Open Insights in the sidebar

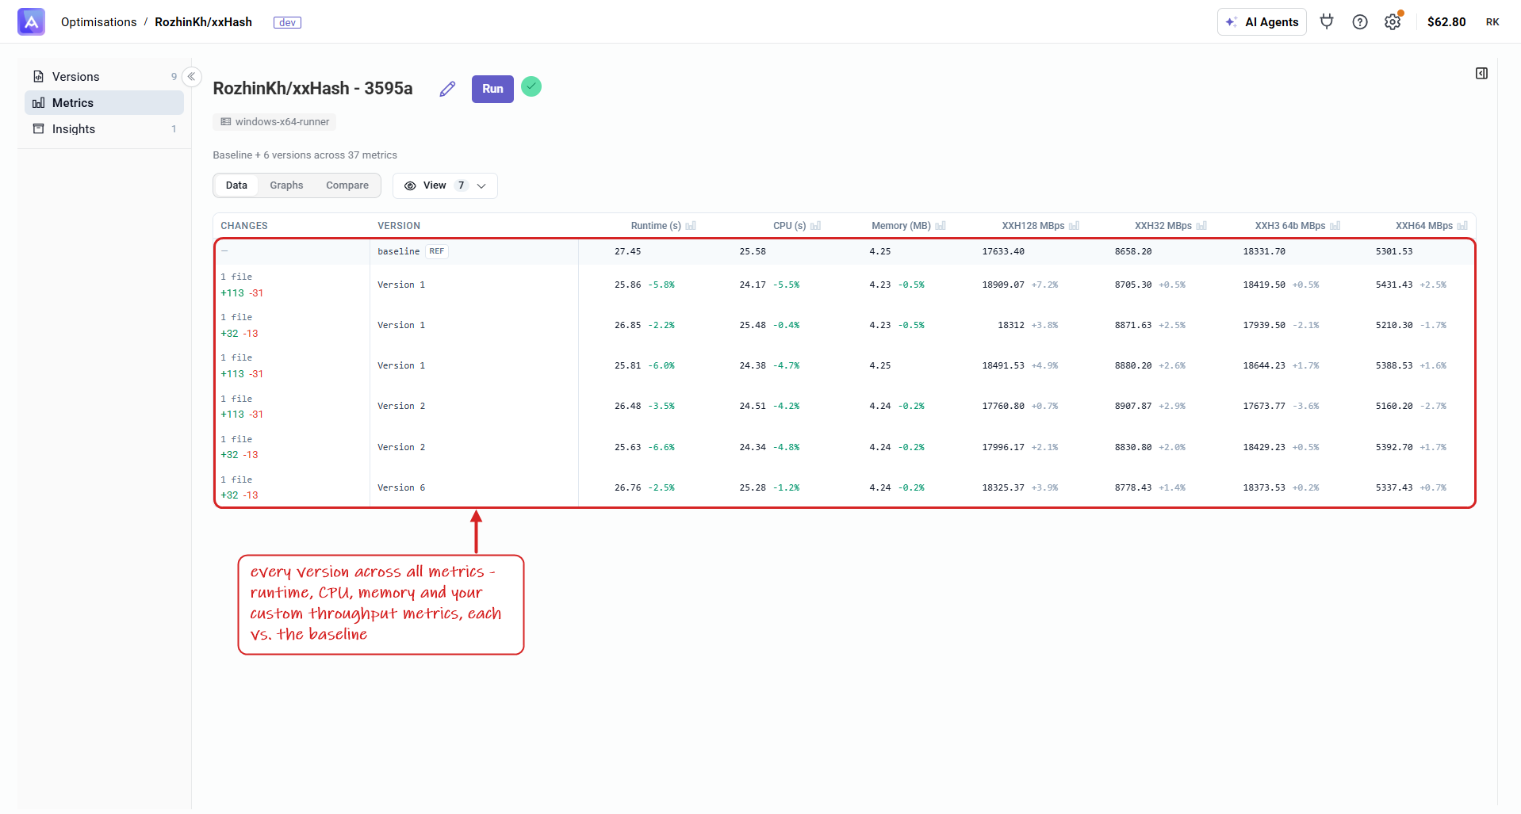point(104,129)
